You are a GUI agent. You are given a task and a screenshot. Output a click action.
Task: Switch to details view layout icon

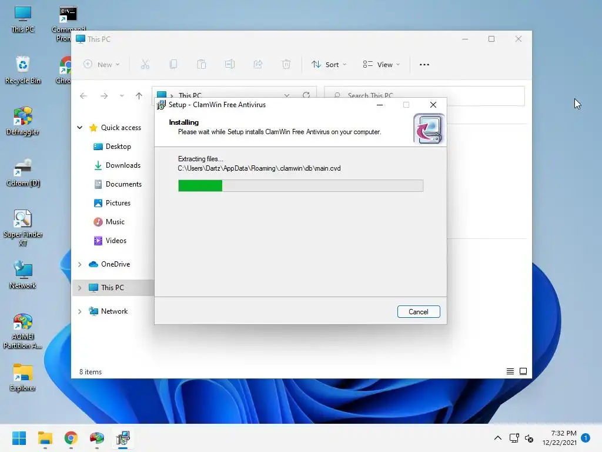click(510, 371)
